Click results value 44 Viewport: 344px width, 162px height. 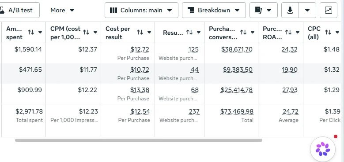[195, 70]
